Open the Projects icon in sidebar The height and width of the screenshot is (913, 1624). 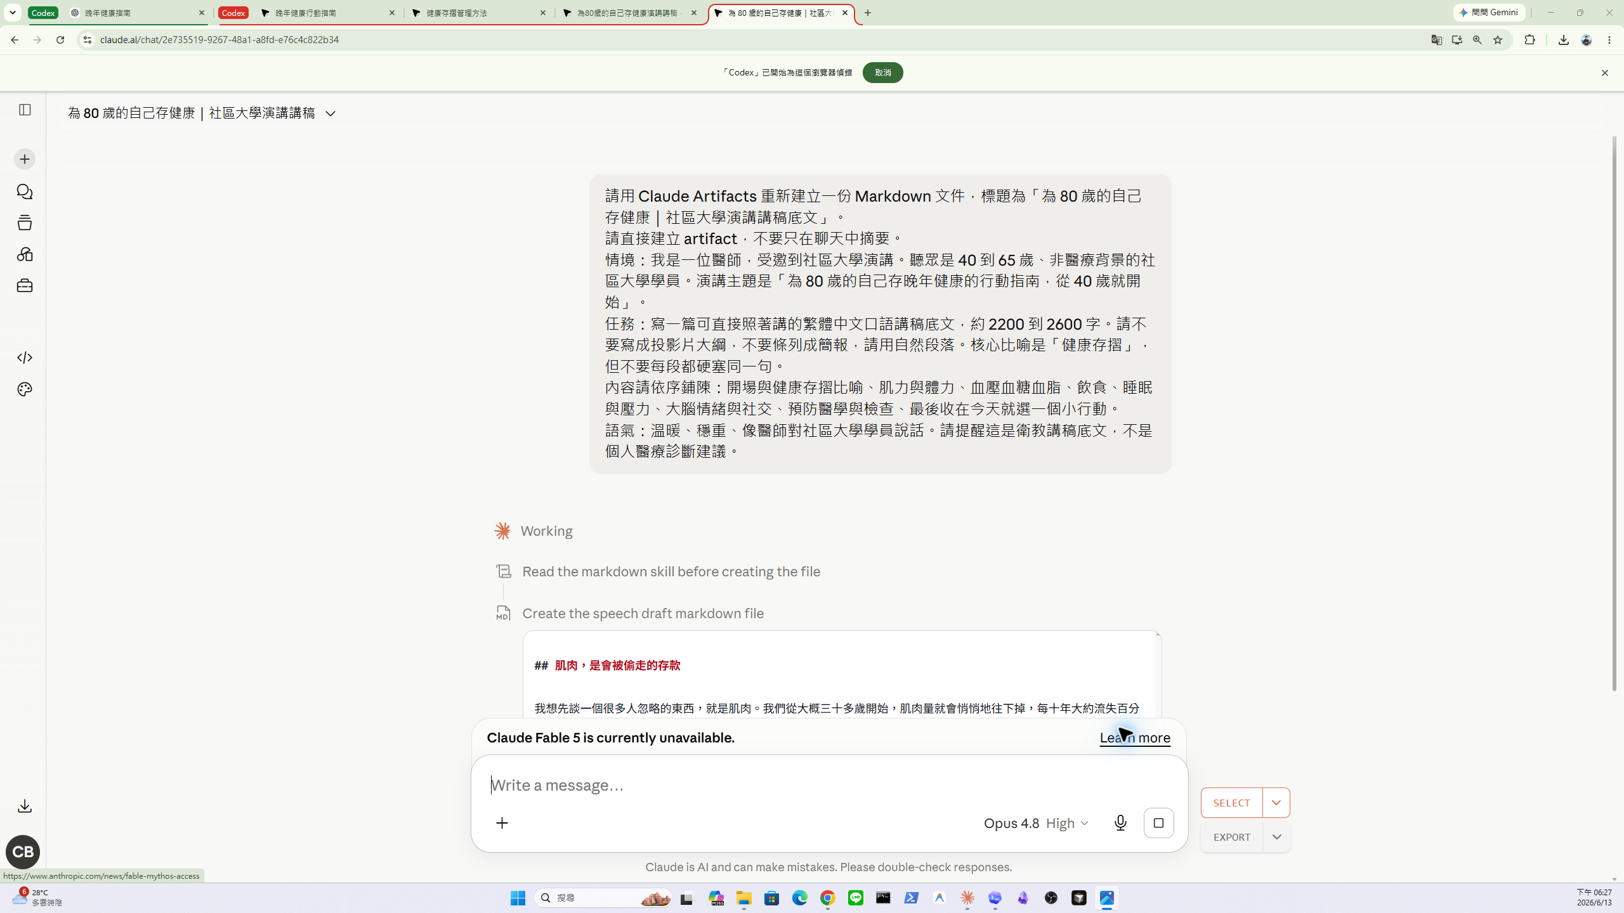tap(25, 223)
